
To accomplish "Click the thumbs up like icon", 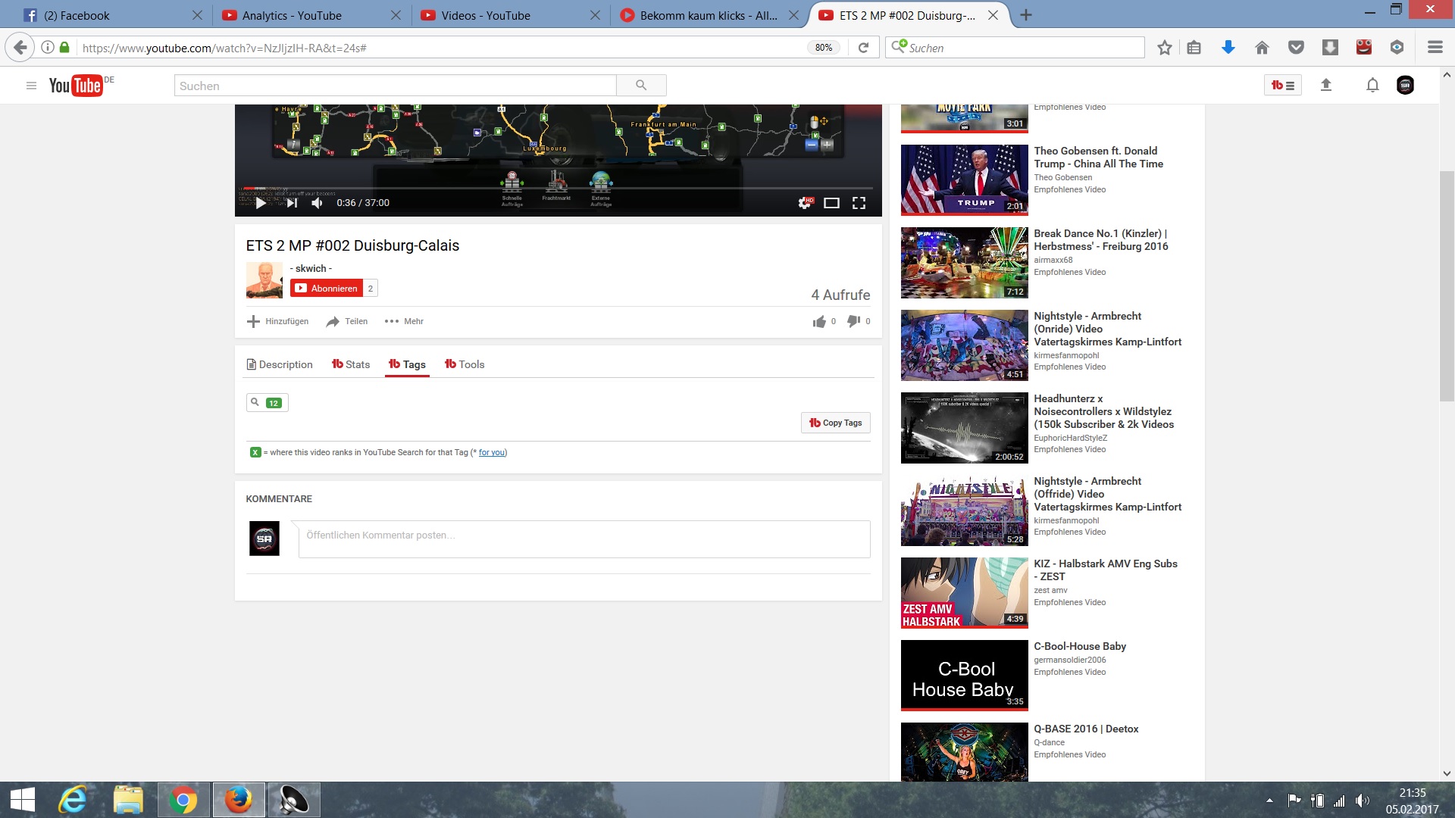I will tap(819, 322).
